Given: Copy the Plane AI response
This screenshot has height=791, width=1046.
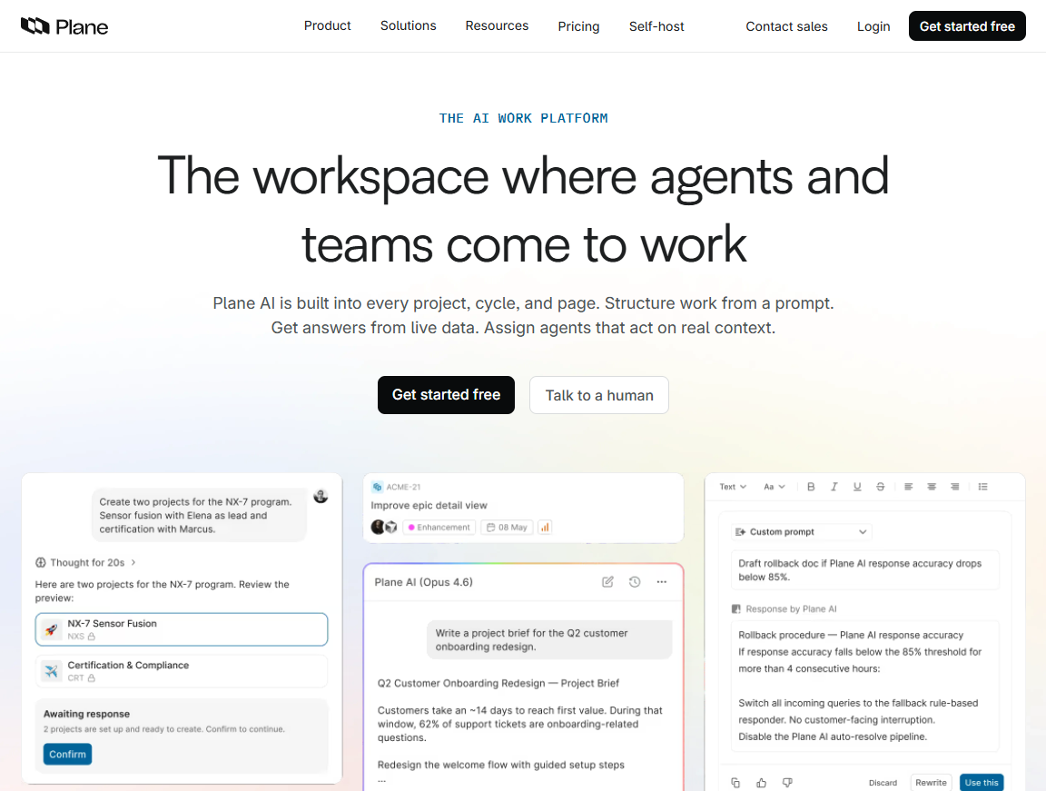Looking at the screenshot, I should [x=735, y=782].
